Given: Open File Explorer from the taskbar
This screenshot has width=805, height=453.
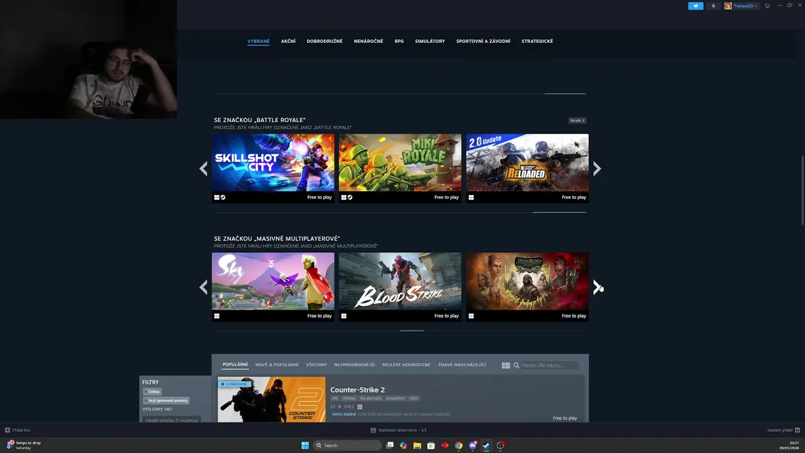Looking at the screenshot, I should (417, 445).
